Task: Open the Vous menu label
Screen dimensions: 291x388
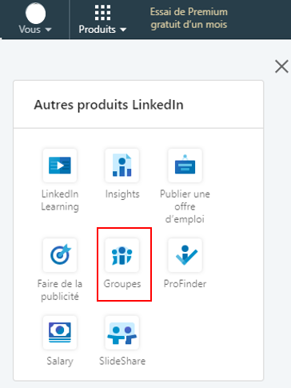Action: pyautogui.click(x=30, y=29)
